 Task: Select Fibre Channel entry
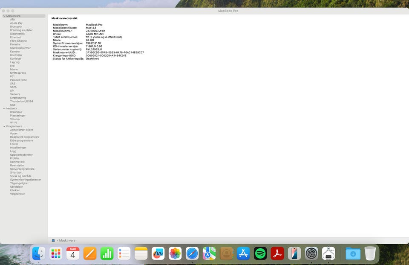pos(18,41)
